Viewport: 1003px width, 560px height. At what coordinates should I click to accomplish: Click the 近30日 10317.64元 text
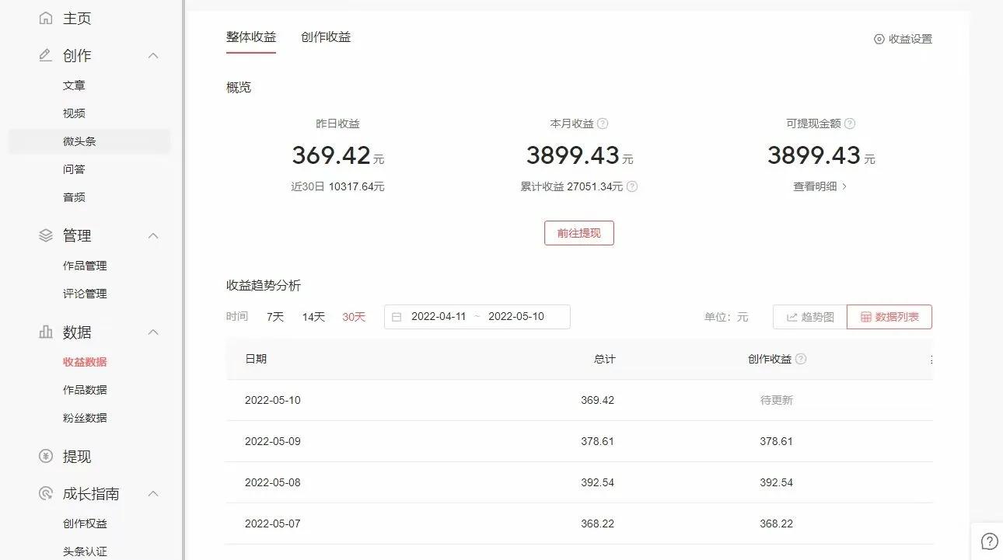(x=337, y=186)
